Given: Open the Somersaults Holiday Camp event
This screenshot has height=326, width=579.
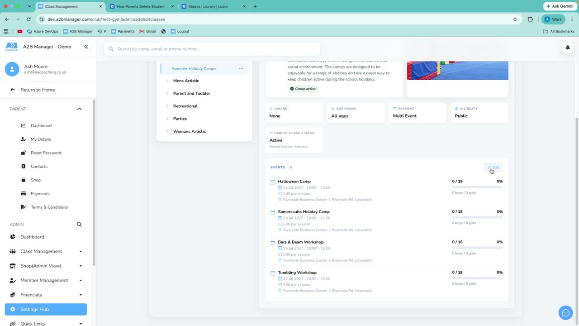Looking at the screenshot, I should [304, 212].
